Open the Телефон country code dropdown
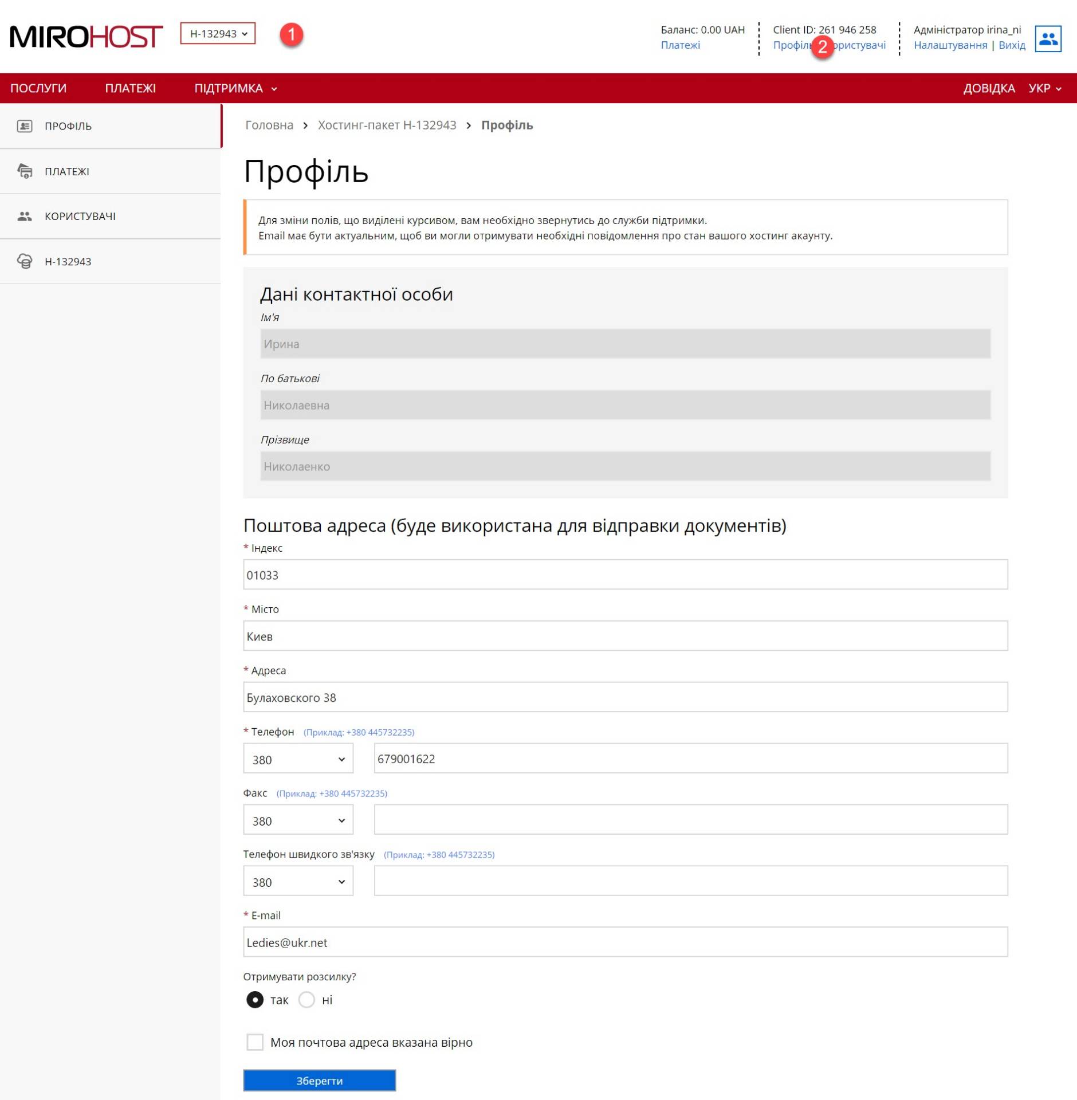Screen dimensions: 1077x1100 [298, 759]
